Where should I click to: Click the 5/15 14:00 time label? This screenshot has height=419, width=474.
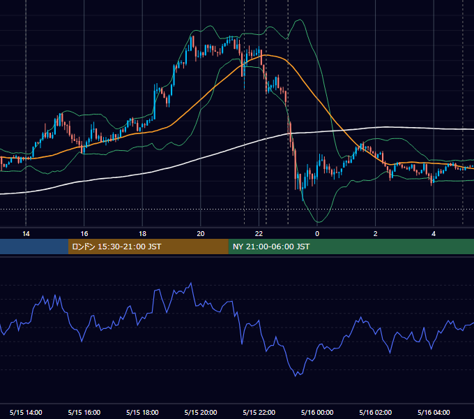click(x=26, y=412)
